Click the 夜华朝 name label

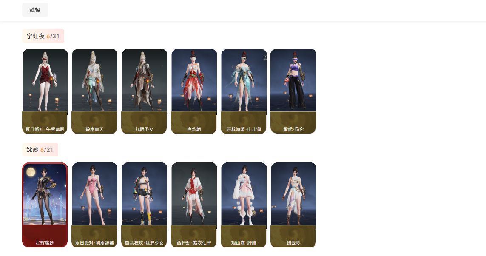pyautogui.click(x=194, y=129)
